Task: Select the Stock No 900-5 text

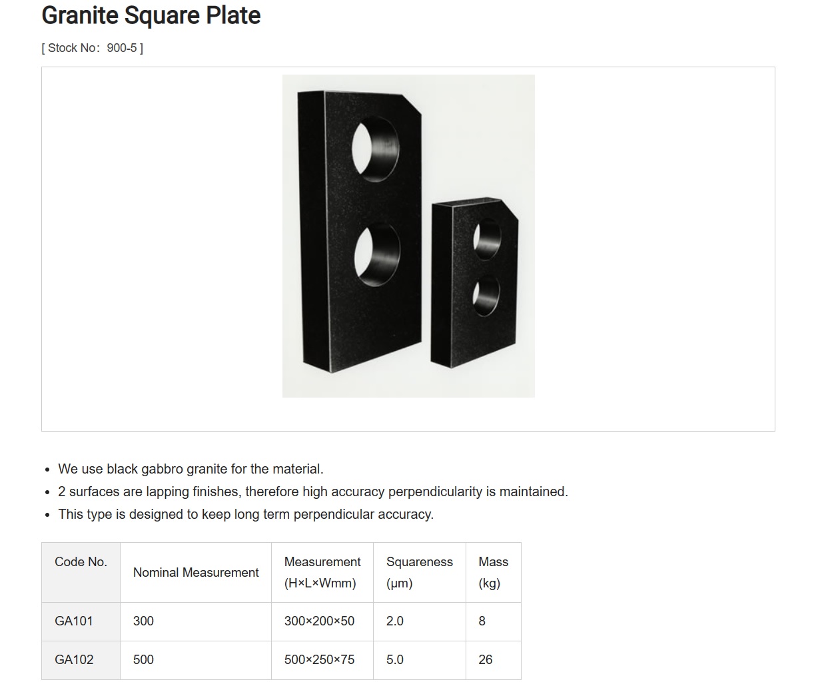Action: (x=93, y=48)
